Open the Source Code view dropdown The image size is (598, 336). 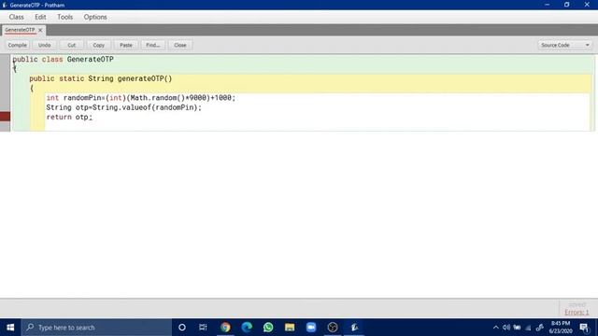click(565, 45)
